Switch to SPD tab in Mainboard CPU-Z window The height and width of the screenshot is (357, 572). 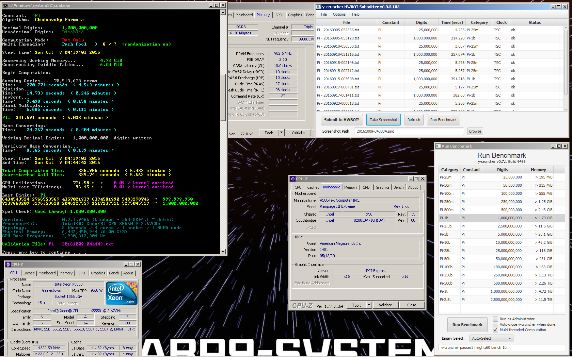point(366,187)
